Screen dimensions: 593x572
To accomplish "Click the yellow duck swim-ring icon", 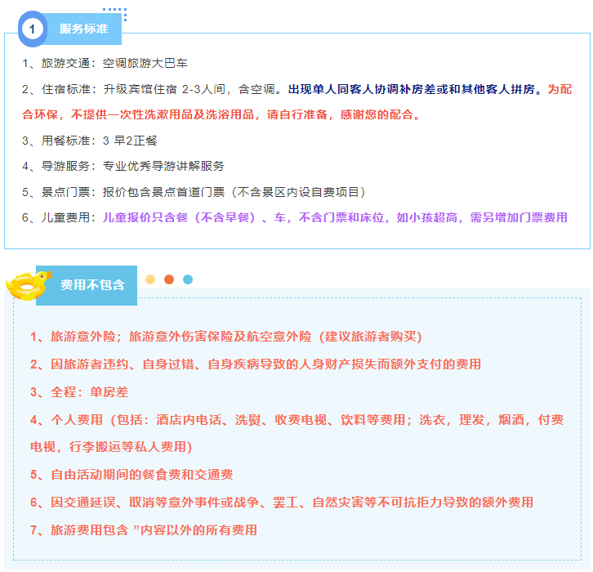I will (28, 286).
